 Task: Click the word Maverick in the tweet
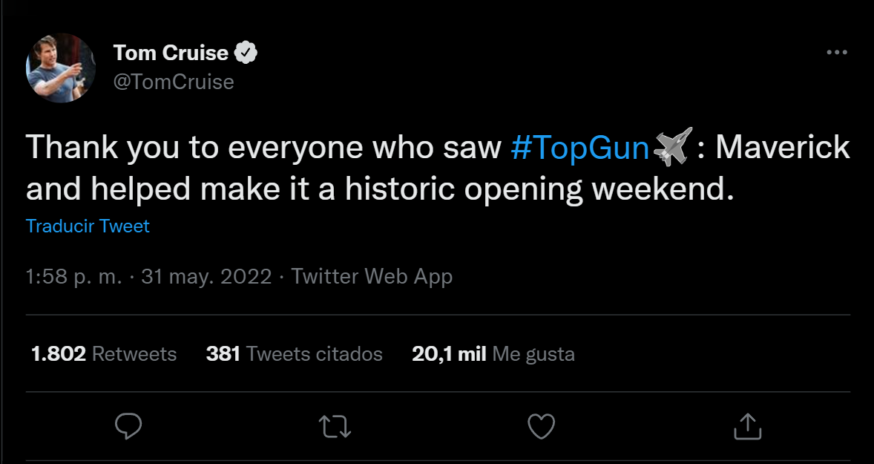(x=782, y=148)
